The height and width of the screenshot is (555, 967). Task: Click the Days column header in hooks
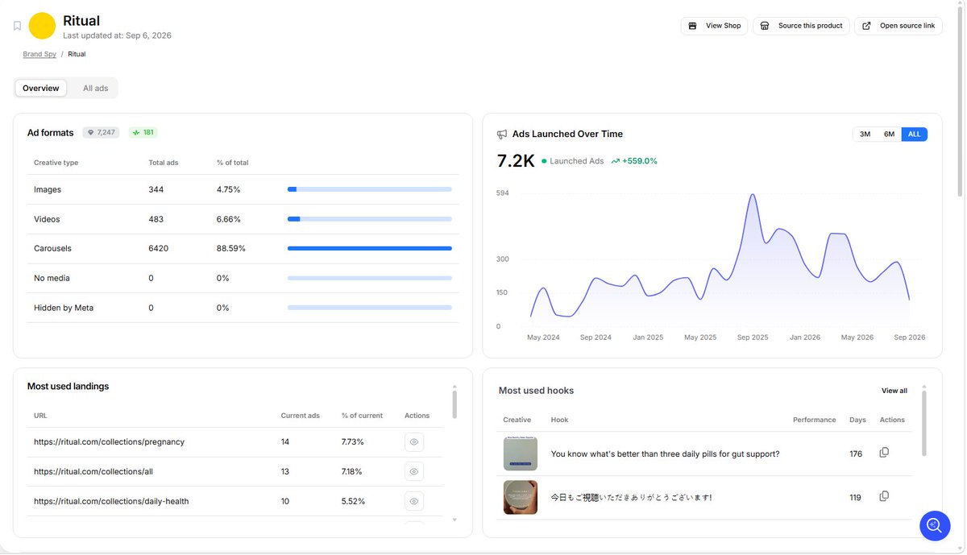(857, 420)
